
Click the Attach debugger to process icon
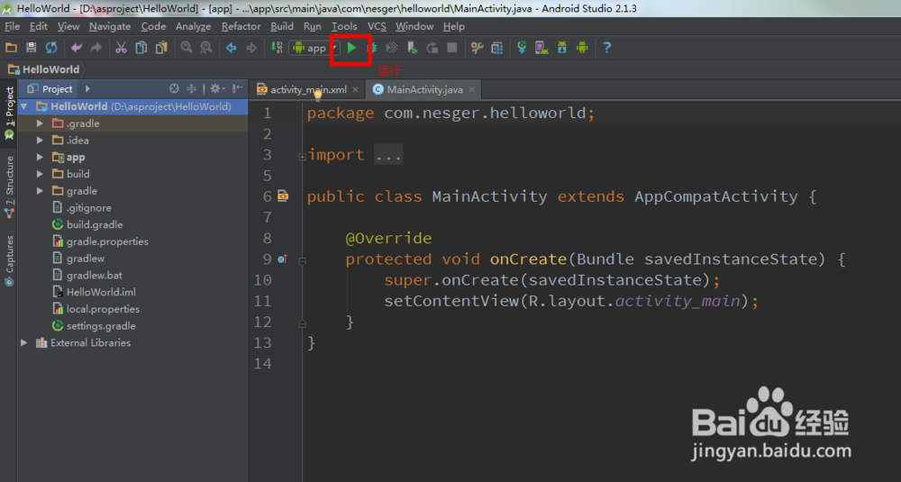coord(412,48)
